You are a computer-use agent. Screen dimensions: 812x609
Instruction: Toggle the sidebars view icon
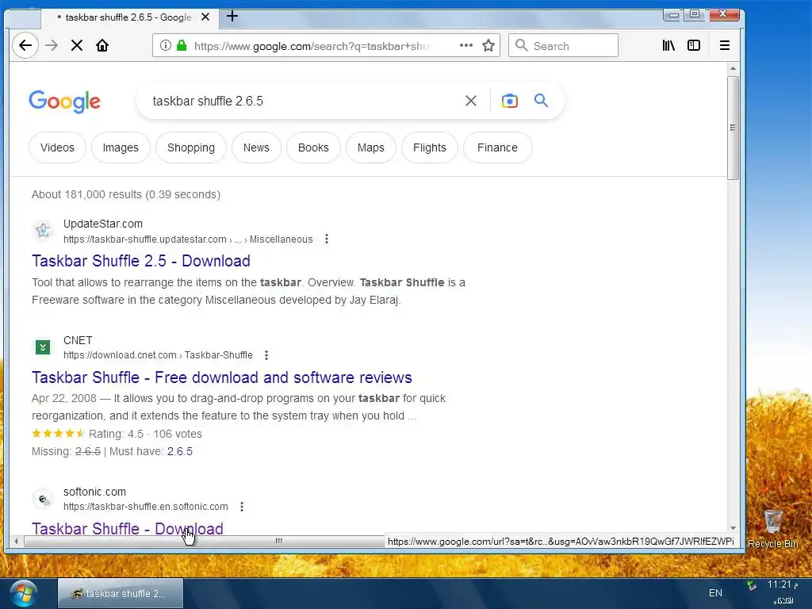pyautogui.click(x=693, y=45)
